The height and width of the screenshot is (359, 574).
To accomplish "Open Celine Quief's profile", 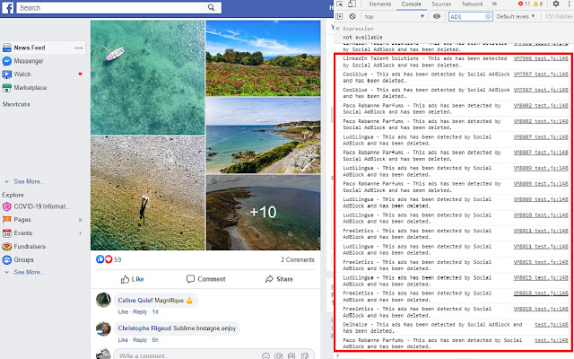I will 135,301.
